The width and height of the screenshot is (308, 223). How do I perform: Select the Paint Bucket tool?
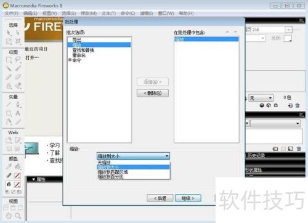coord(18,166)
